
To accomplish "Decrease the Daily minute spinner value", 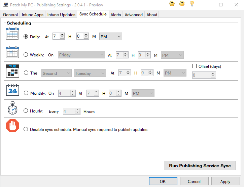I will (86, 37).
